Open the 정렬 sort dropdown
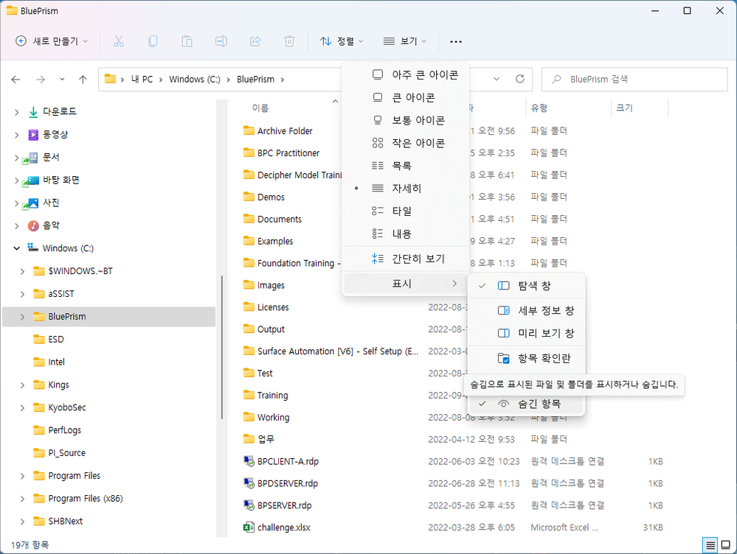Image resolution: width=737 pixels, height=554 pixels. coord(342,41)
